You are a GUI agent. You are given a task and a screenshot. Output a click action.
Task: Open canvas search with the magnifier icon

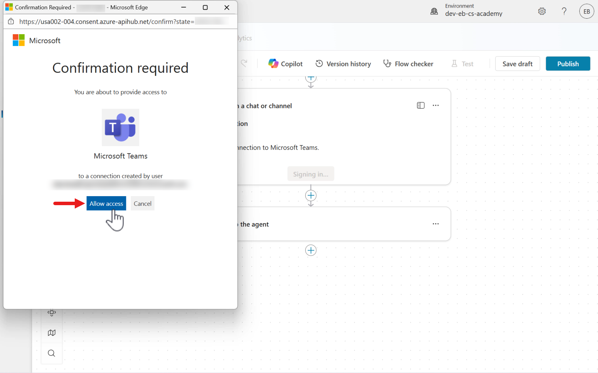click(51, 353)
